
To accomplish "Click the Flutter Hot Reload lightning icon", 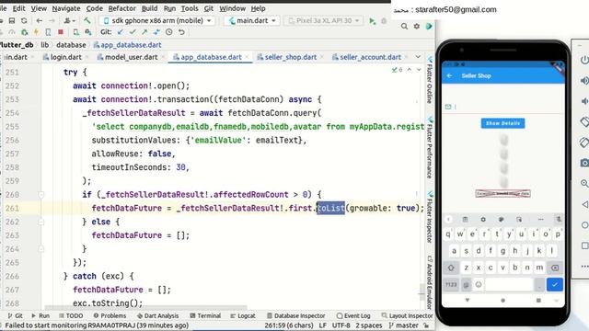I will pyautogui.click(x=36, y=32).
